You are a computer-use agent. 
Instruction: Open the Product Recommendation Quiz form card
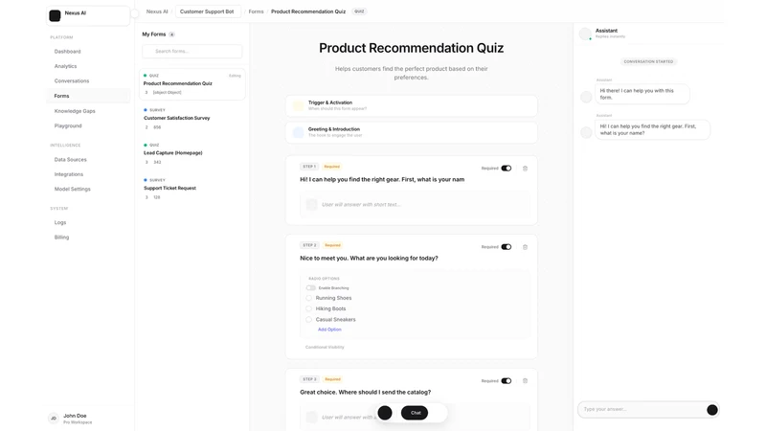pos(192,84)
